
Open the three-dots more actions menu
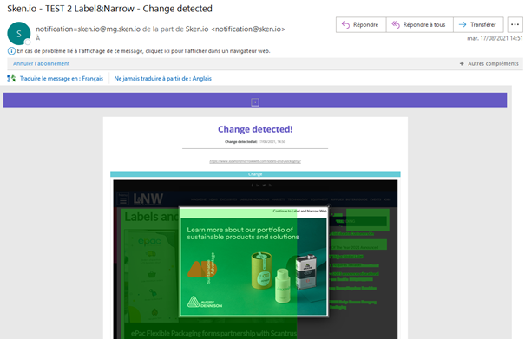click(x=515, y=25)
